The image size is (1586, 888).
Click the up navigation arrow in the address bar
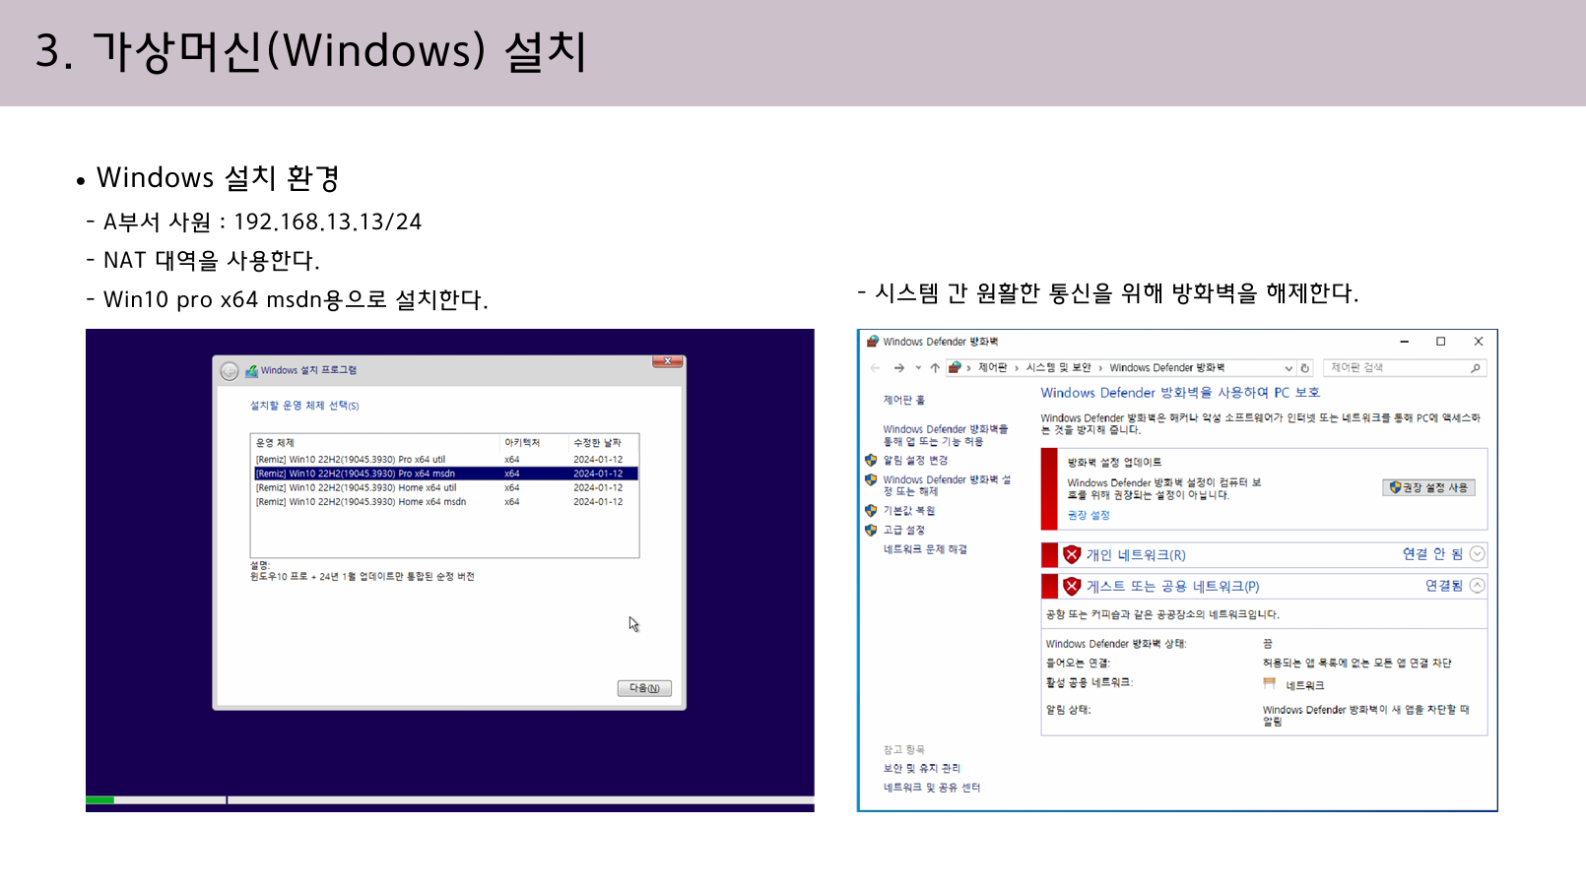click(935, 368)
